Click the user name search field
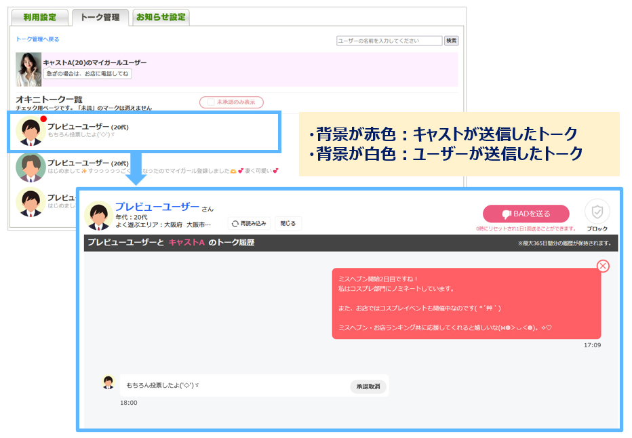632x438 pixels. tap(389, 41)
